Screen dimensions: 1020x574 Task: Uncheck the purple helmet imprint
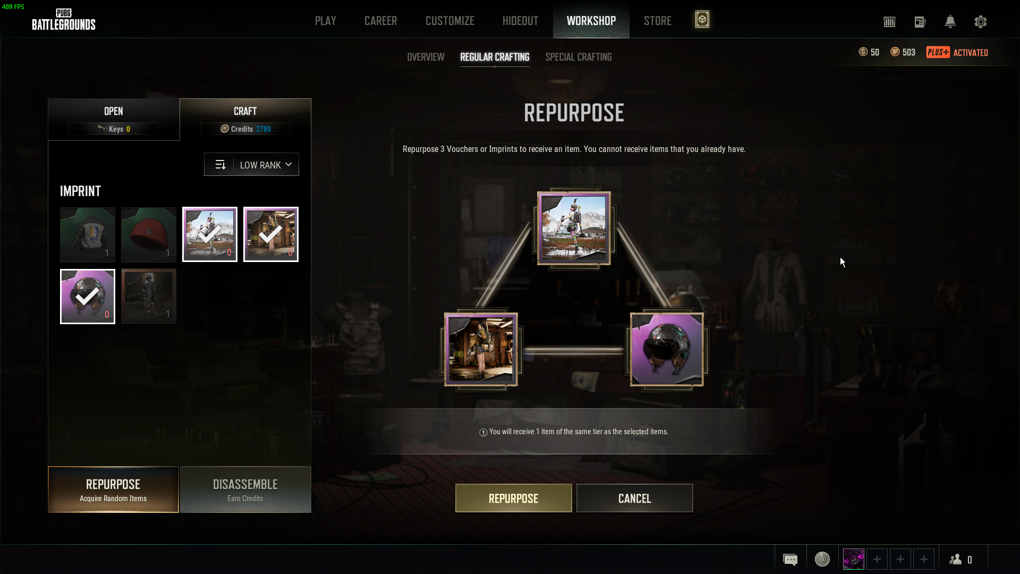click(x=88, y=297)
